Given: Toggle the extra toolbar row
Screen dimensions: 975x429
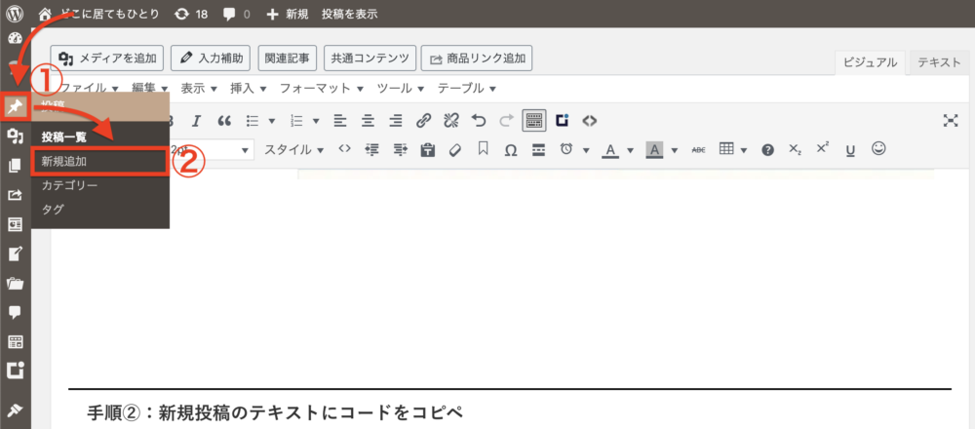Looking at the screenshot, I should [534, 121].
